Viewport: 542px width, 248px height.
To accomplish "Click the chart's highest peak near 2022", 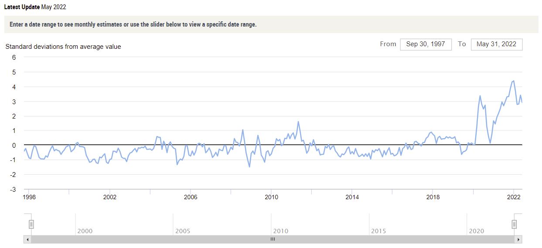I will (x=513, y=81).
